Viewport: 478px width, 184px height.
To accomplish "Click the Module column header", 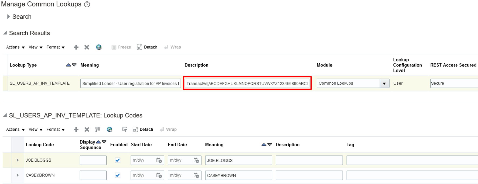I will [x=325, y=65].
